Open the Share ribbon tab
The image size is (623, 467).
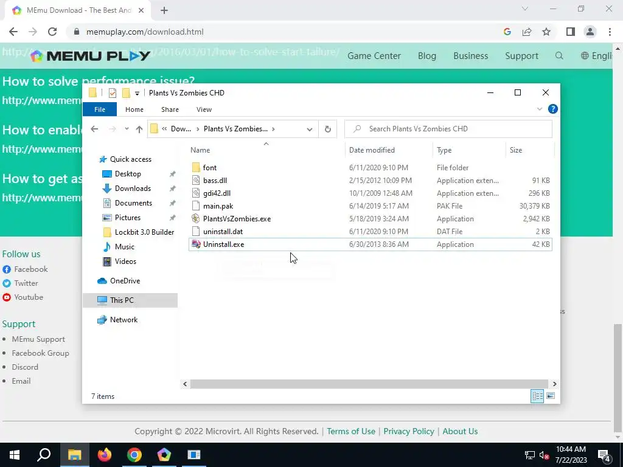[170, 109]
